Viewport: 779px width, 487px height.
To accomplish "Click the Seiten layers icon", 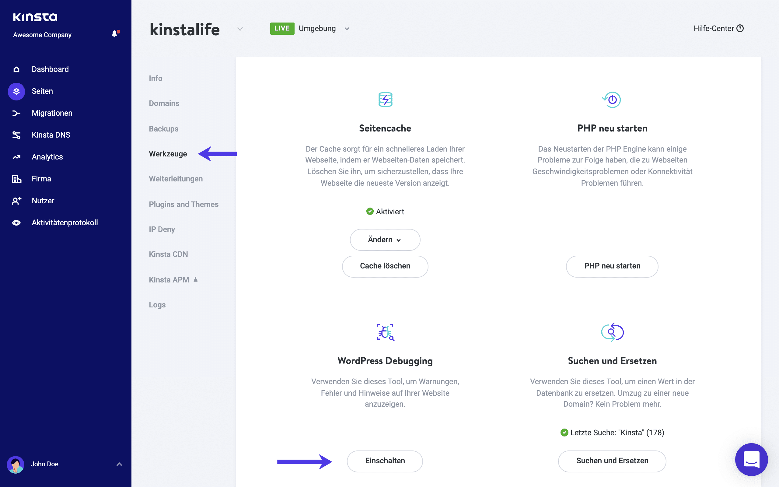I will pos(16,92).
